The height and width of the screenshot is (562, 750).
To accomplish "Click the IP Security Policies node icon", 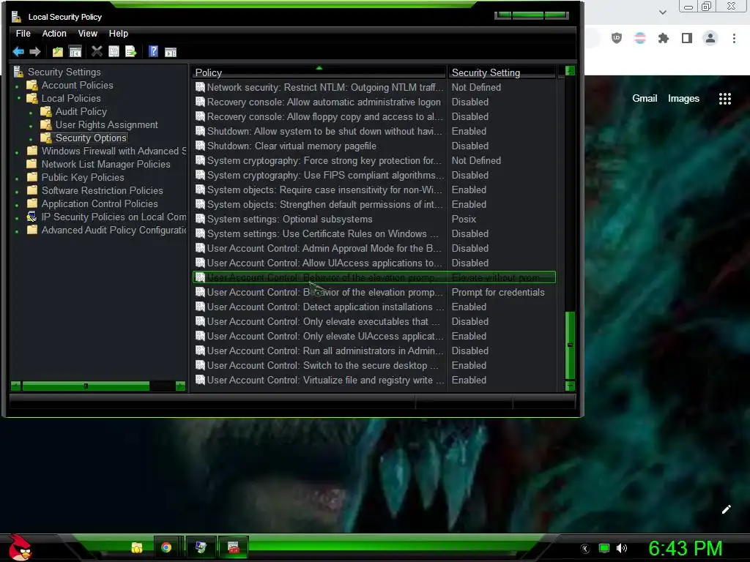I will click(31, 217).
